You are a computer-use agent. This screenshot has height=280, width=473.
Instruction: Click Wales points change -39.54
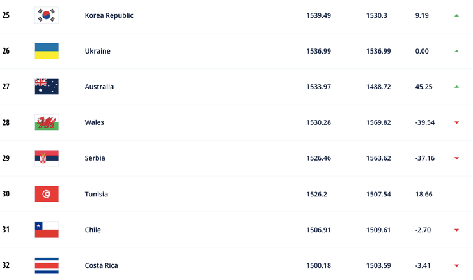click(424, 122)
